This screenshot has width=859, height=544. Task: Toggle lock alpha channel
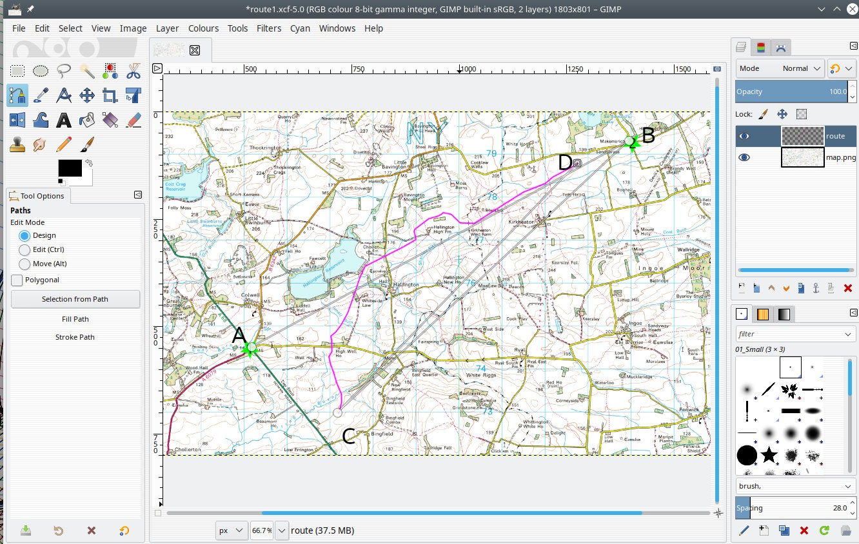[802, 114]
